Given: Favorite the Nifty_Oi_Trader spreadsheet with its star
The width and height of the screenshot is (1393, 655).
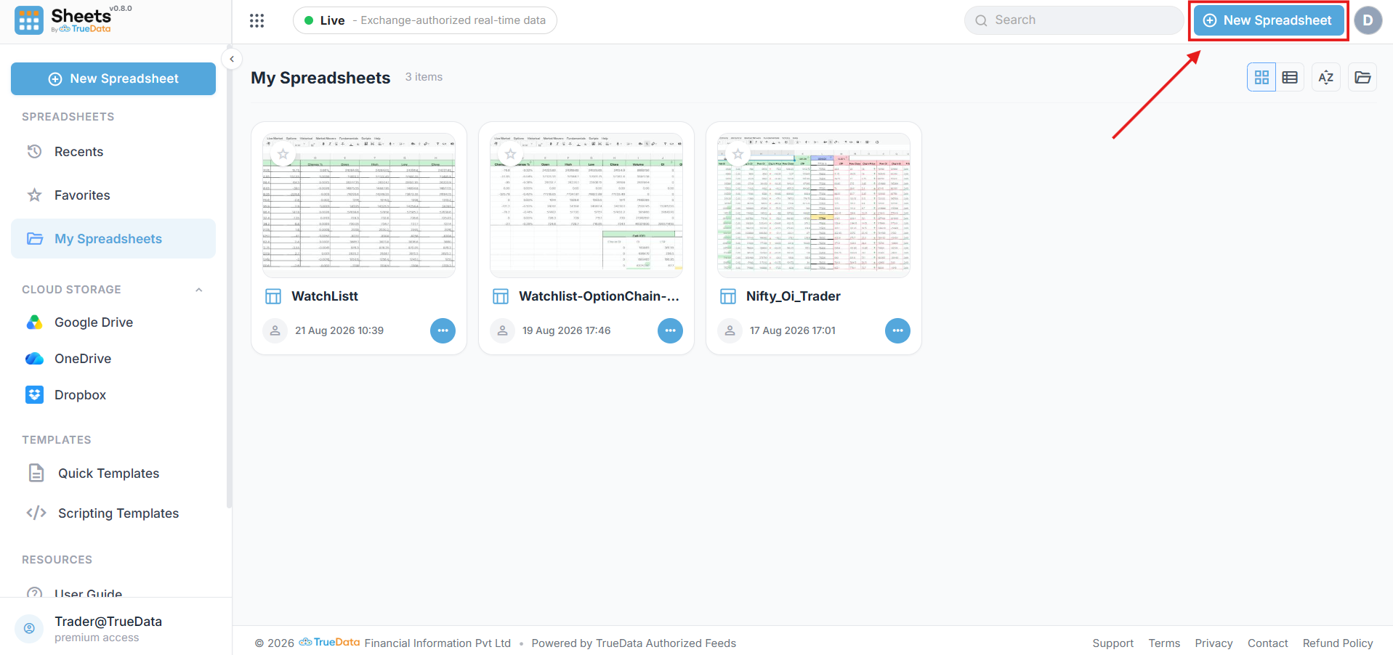Looking at the screenshot, I should (x=738, y=154).
